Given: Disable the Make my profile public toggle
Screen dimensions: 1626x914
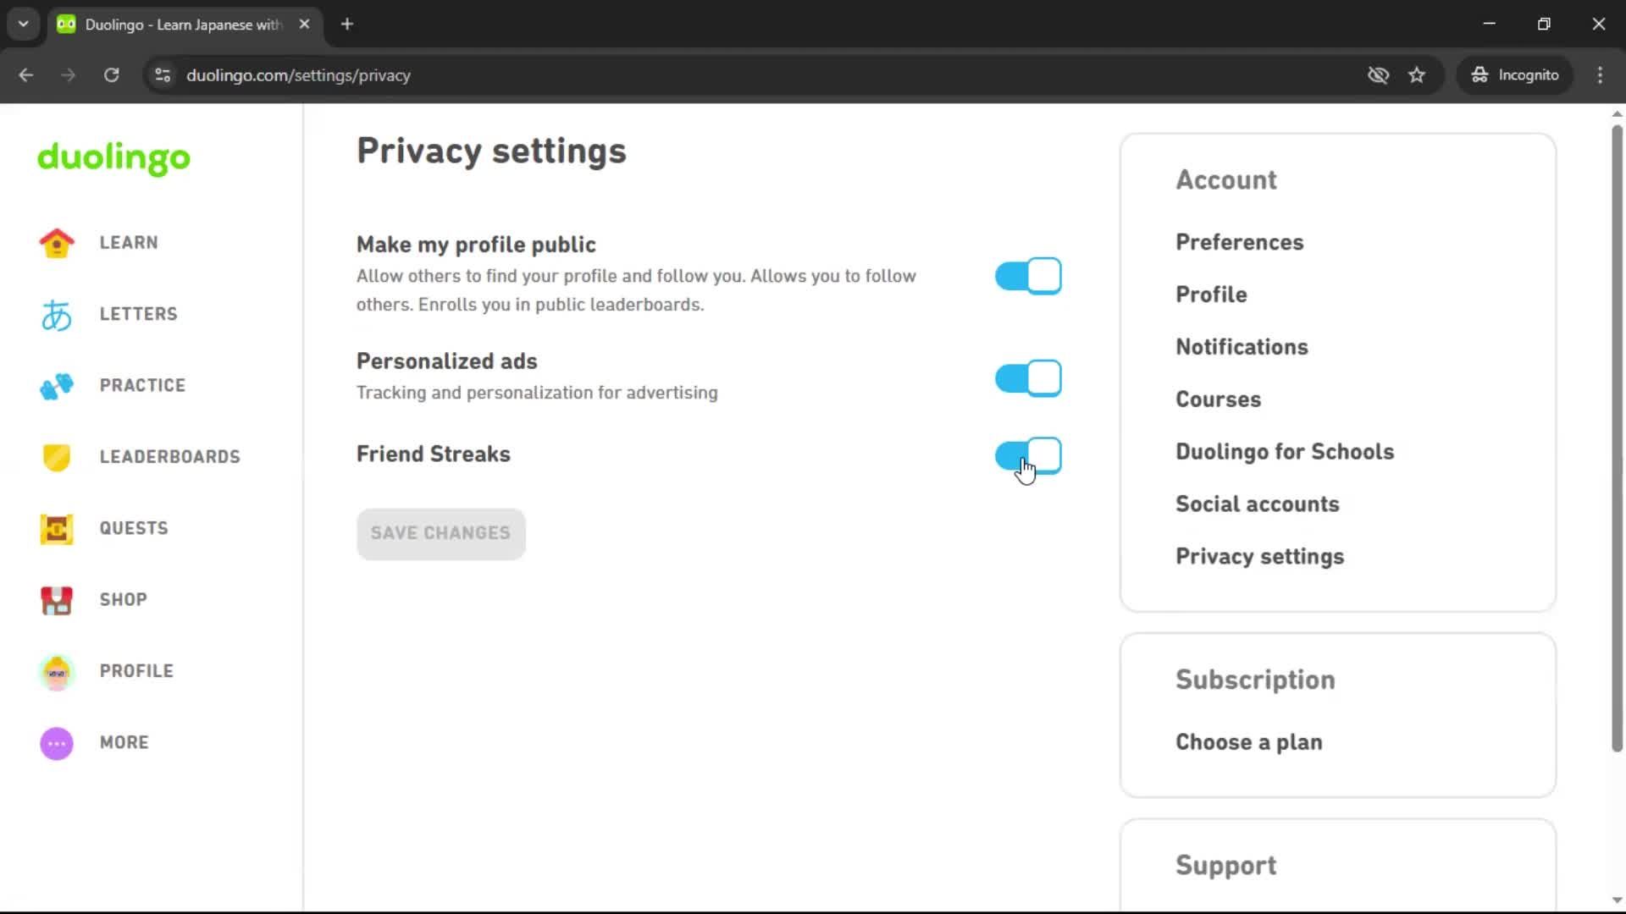Looking at the screenshot, I should 1027,275.
